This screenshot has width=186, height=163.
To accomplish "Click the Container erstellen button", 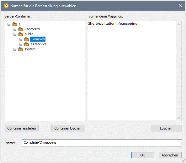I will [22, 128].
